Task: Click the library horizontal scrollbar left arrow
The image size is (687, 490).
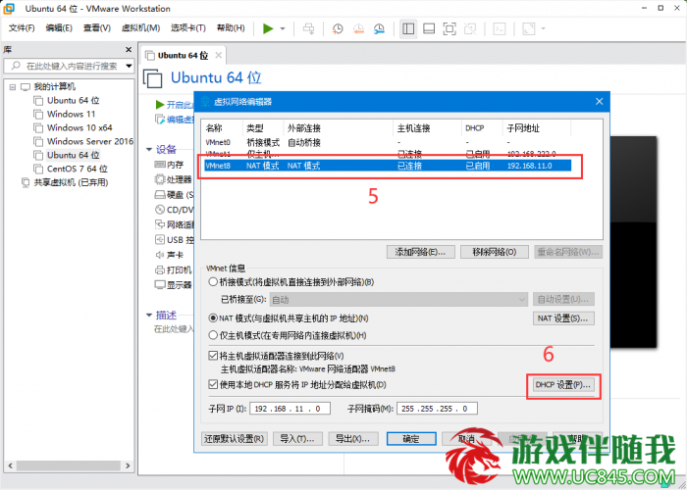Action: click(x=11, y=465)
